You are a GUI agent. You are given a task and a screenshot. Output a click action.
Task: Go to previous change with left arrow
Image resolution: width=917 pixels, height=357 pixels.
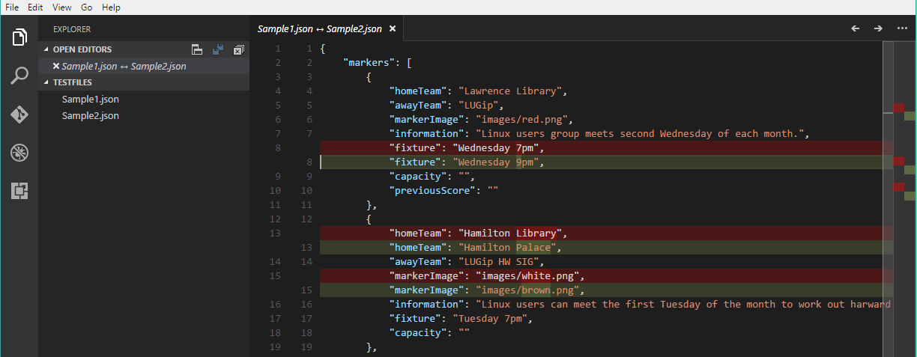pos(856,28)
